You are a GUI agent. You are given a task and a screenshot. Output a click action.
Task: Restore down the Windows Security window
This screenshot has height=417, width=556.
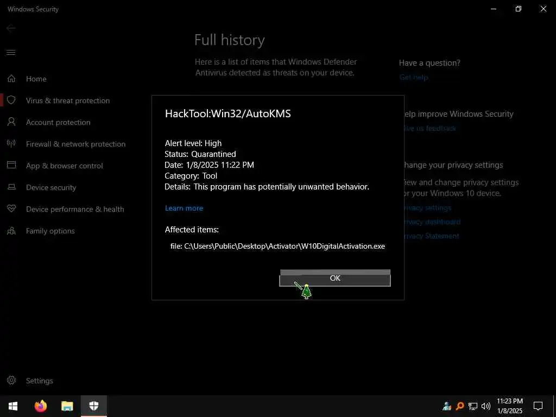click(x=519, y=9)
